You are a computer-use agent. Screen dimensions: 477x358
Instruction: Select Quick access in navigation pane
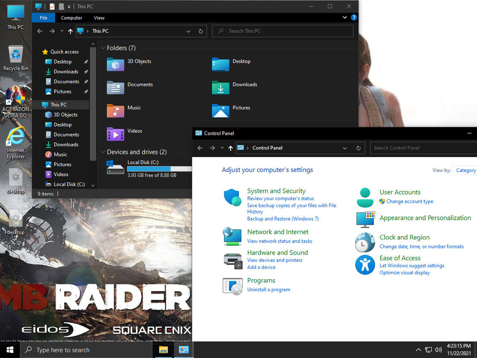[x=64, y=52]
